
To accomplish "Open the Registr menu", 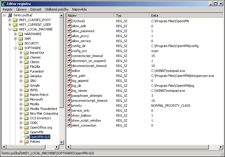I will [8, 9].
